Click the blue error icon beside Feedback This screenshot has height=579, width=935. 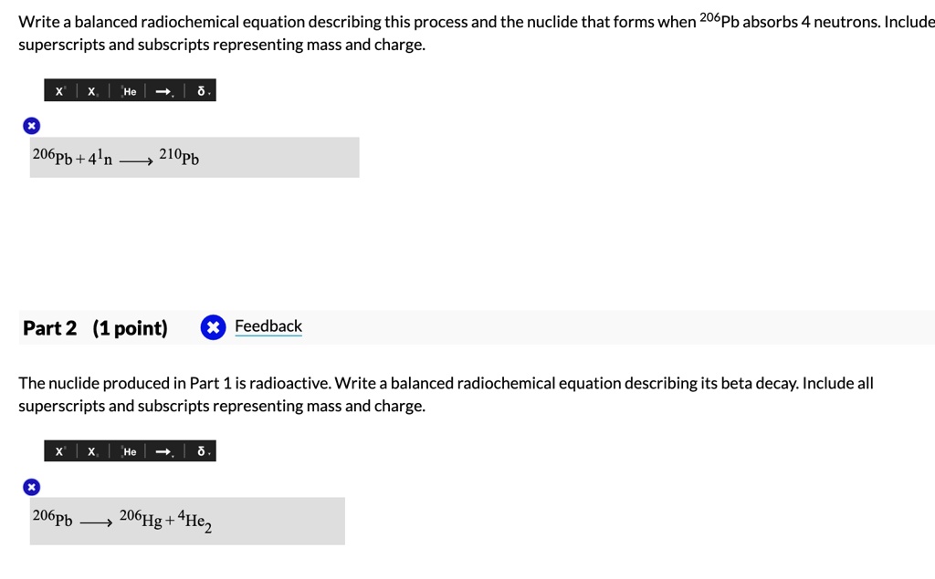(x=213, y=326)
